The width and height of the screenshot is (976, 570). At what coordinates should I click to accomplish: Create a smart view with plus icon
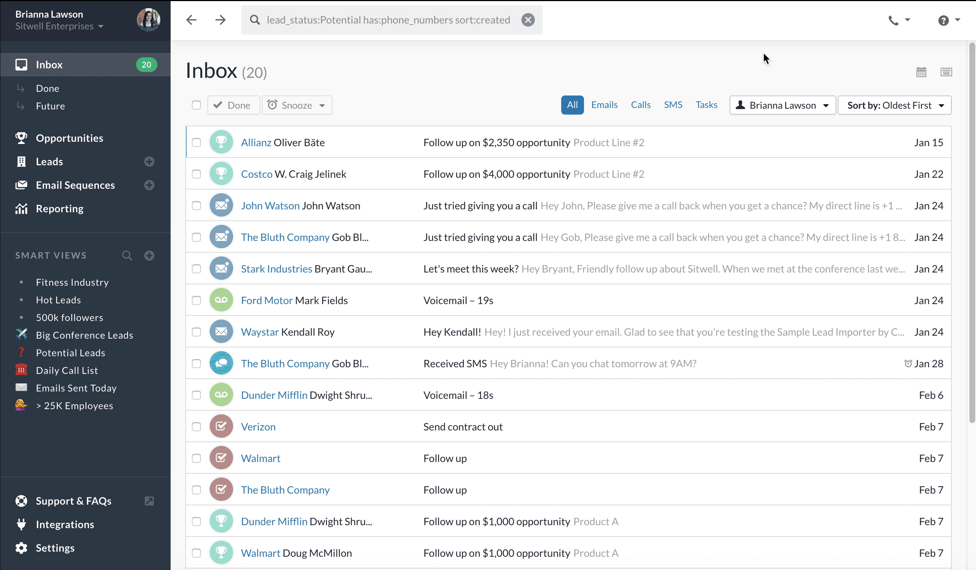point(149,256)
